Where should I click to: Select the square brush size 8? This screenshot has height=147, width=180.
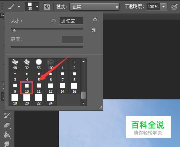point(74,76)
